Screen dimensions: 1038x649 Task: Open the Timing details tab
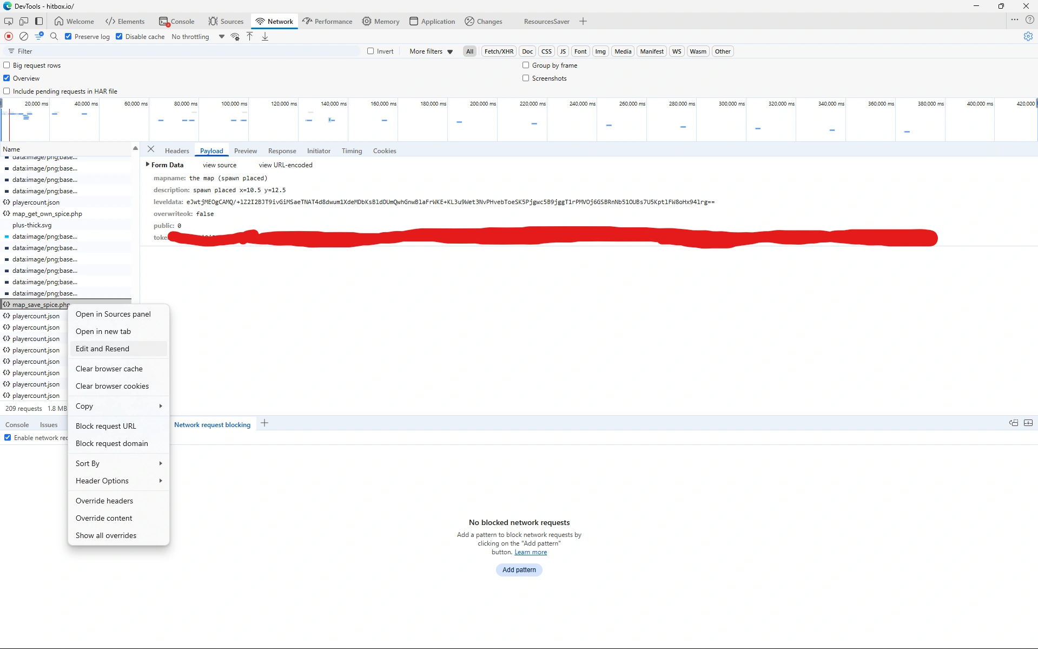click(352, 151)
